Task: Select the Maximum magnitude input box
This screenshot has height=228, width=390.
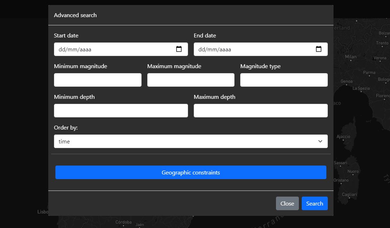Action: (x=191, y=80)
